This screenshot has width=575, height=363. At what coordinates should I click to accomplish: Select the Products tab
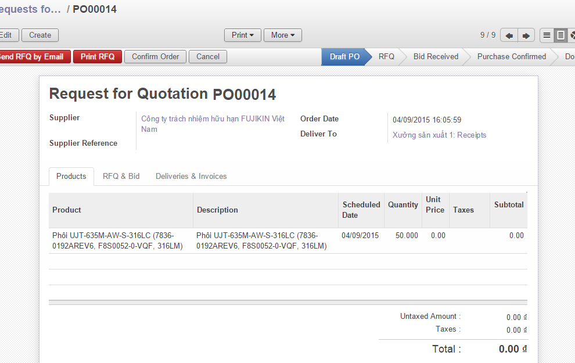click(71, 176)
